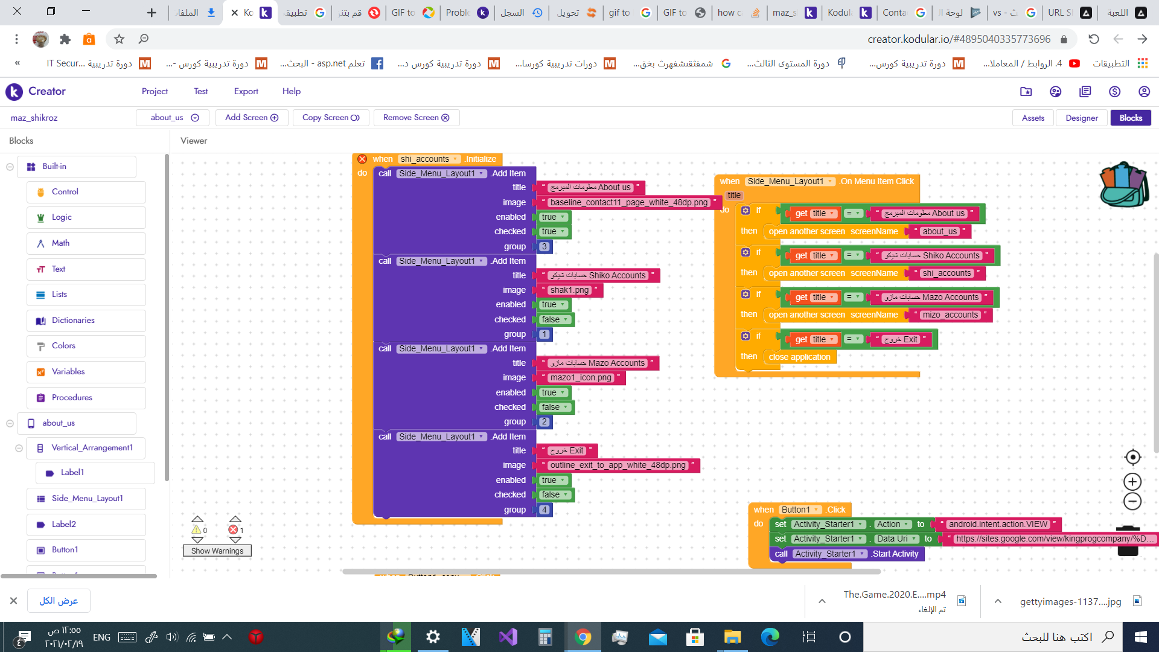
Task: Open Chrome from the Windows taskbar
Action: pos(583,637)
